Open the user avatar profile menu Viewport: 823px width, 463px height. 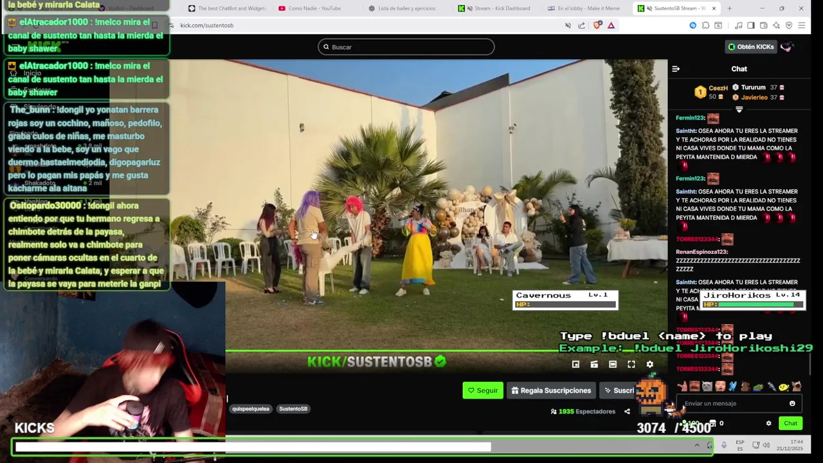coord(786,47)
